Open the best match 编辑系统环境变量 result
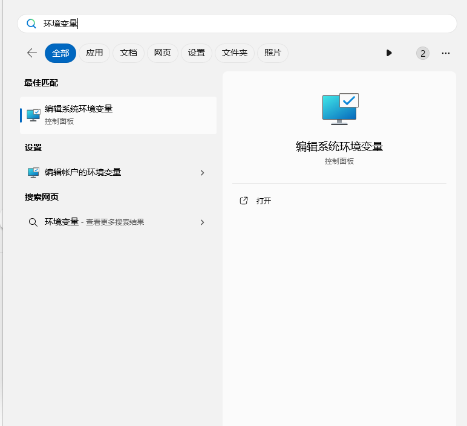Viewport: 467px width, 426px height. (x=118, y=115)
